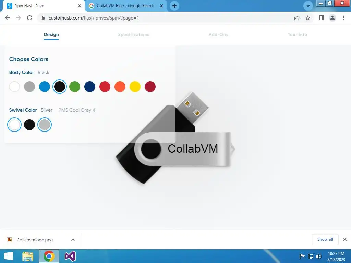351x263 pixels.
Task: Open the tab search chevron
Action: tap(308, 6)
